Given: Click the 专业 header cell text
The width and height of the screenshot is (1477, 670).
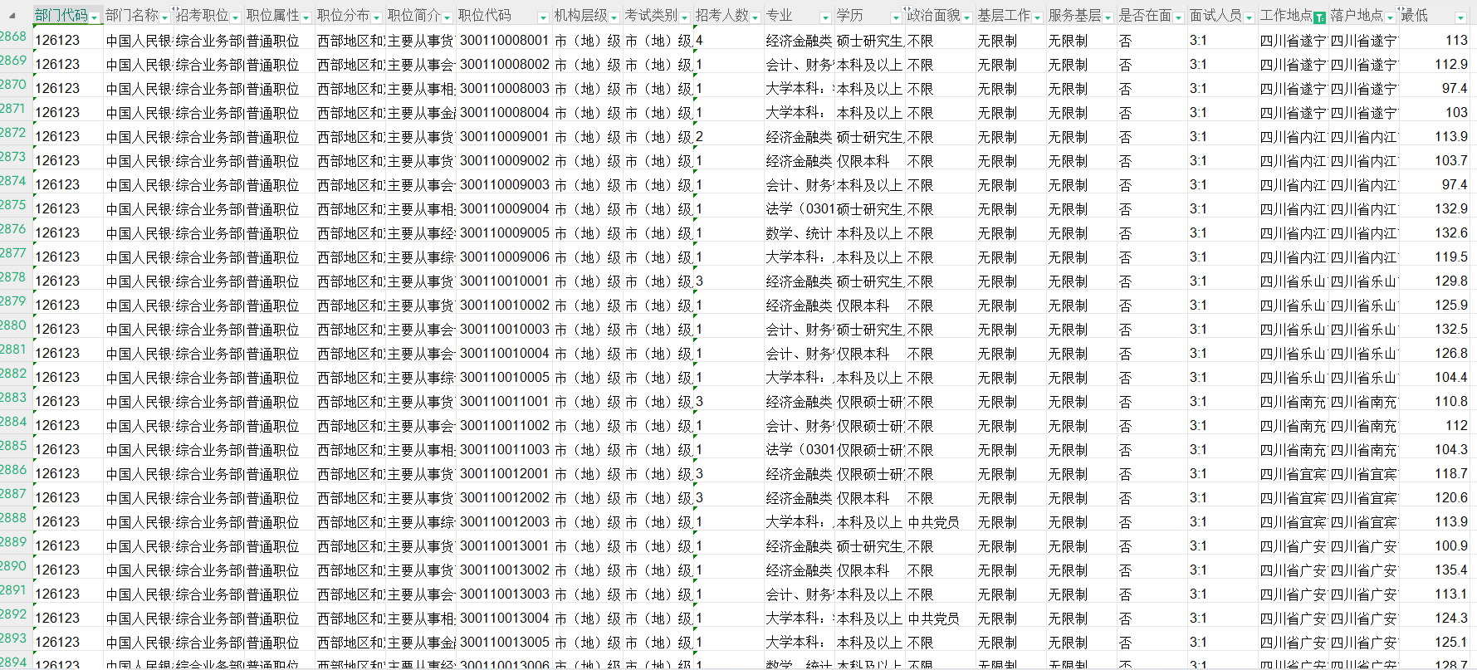Looking at the screenshot, I should coord(779,15).
